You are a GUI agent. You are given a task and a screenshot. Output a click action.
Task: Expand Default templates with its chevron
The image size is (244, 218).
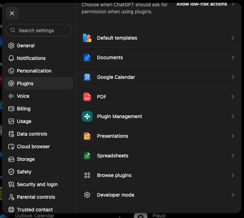[x=233, y=38]
